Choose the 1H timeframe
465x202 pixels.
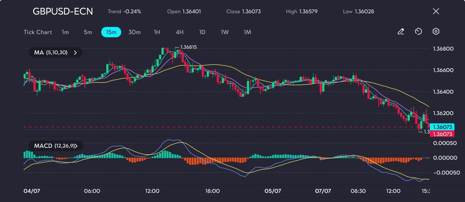click(x=157, y=32)
